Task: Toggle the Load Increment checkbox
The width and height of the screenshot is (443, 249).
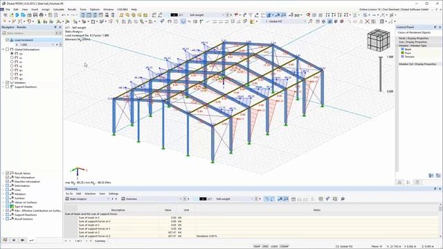Action: click(x=8, y=40)
